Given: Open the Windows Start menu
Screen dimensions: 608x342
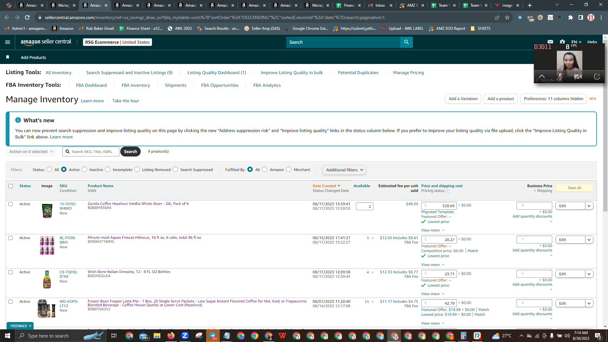Looking at the screenshot, I should point(8,336).
